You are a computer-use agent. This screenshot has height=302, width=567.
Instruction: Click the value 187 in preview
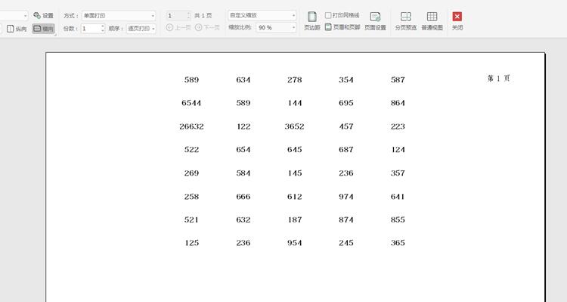(x=295, y=219)
